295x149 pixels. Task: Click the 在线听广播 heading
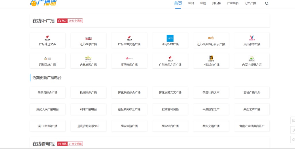point(44,21)
